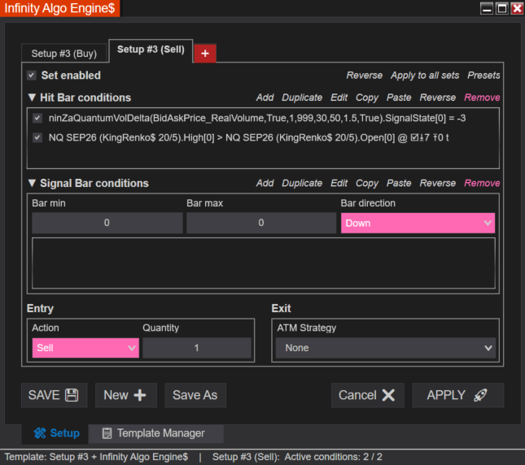Screen dimensions: 525x465
Task: Open the Bar direction Down dropdown
Action: coord(418,223)
